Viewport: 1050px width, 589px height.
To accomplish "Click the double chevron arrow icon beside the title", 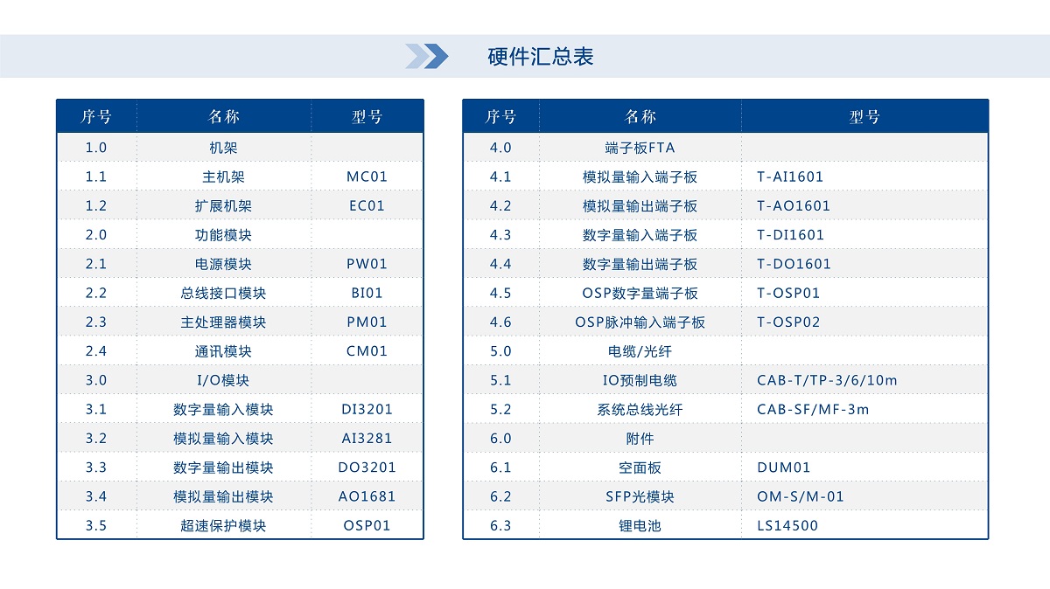I will coord(427,56).
